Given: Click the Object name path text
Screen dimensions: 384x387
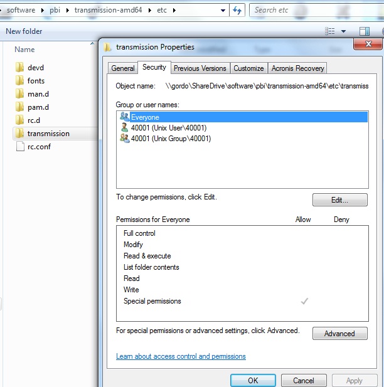Looking at the screenshot, I should [267, 86].
